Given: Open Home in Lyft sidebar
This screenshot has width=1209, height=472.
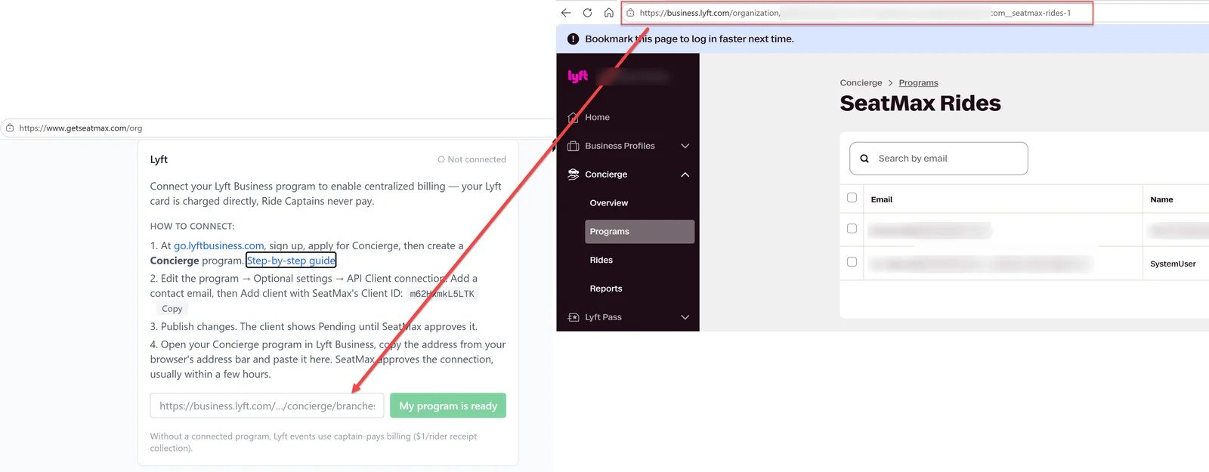Looking at the screenshot, I should 597,117.
